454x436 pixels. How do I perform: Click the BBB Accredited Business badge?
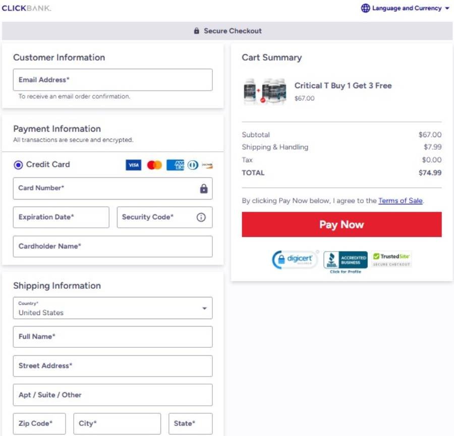(x=346, y=260)
